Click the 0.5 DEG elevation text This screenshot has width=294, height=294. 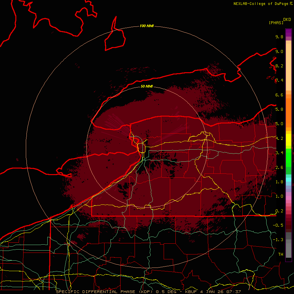pyautogui.click(x=167, y=292)
